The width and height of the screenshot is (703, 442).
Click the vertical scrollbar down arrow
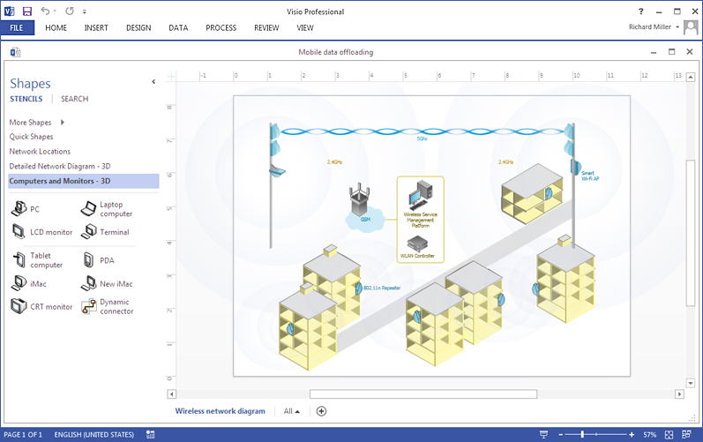(691, 383)
